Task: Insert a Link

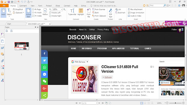Action: (x=118, y=9)
